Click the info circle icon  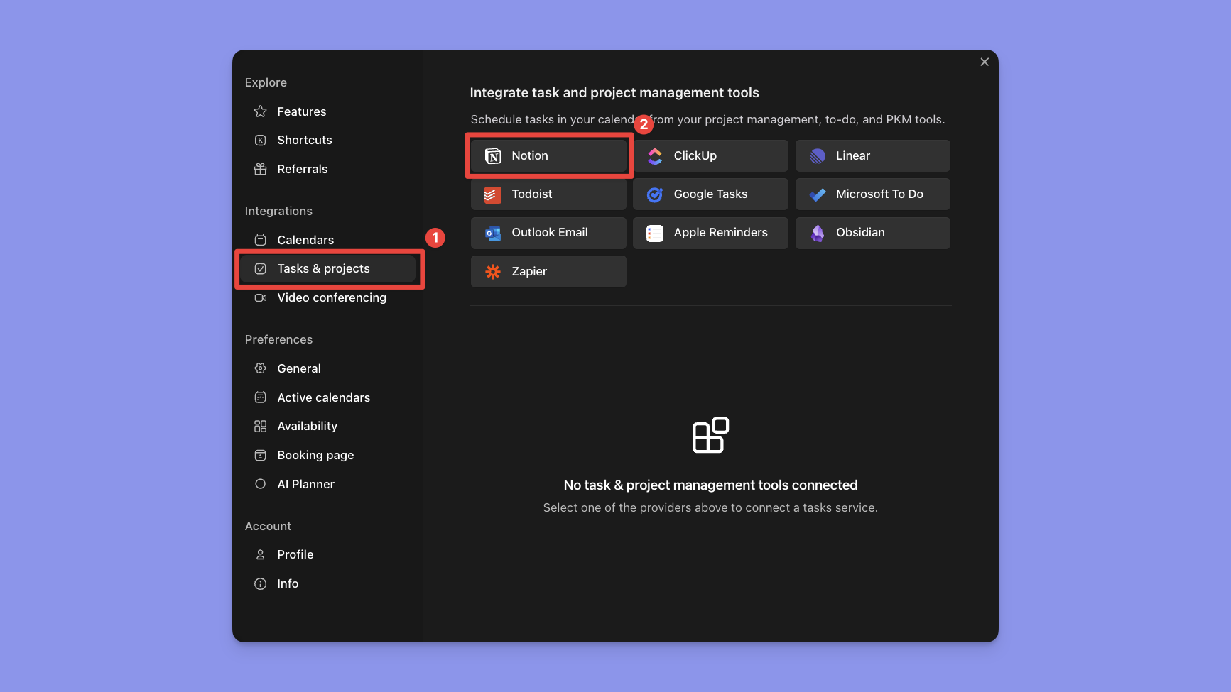point(261,584)
